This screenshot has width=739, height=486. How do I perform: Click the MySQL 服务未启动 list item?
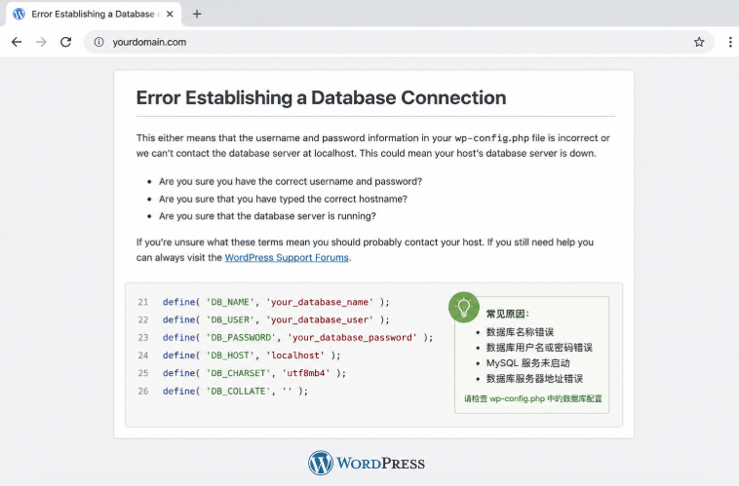tap(527, 363)
